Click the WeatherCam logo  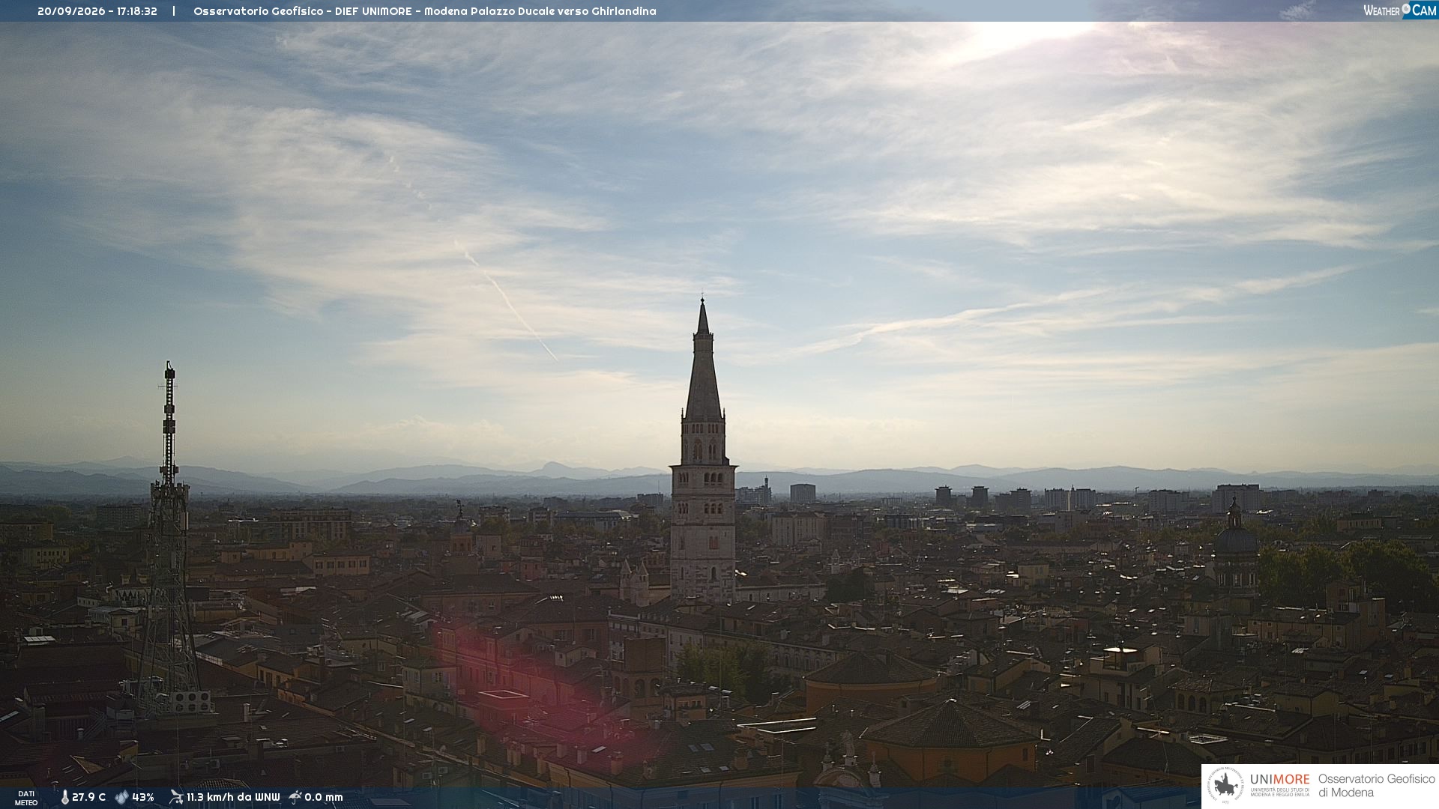[1399, 10]
